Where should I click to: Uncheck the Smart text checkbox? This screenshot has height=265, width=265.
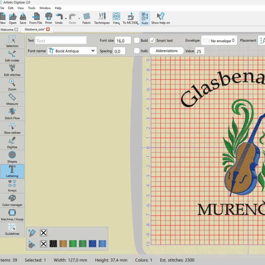[152, 41]
